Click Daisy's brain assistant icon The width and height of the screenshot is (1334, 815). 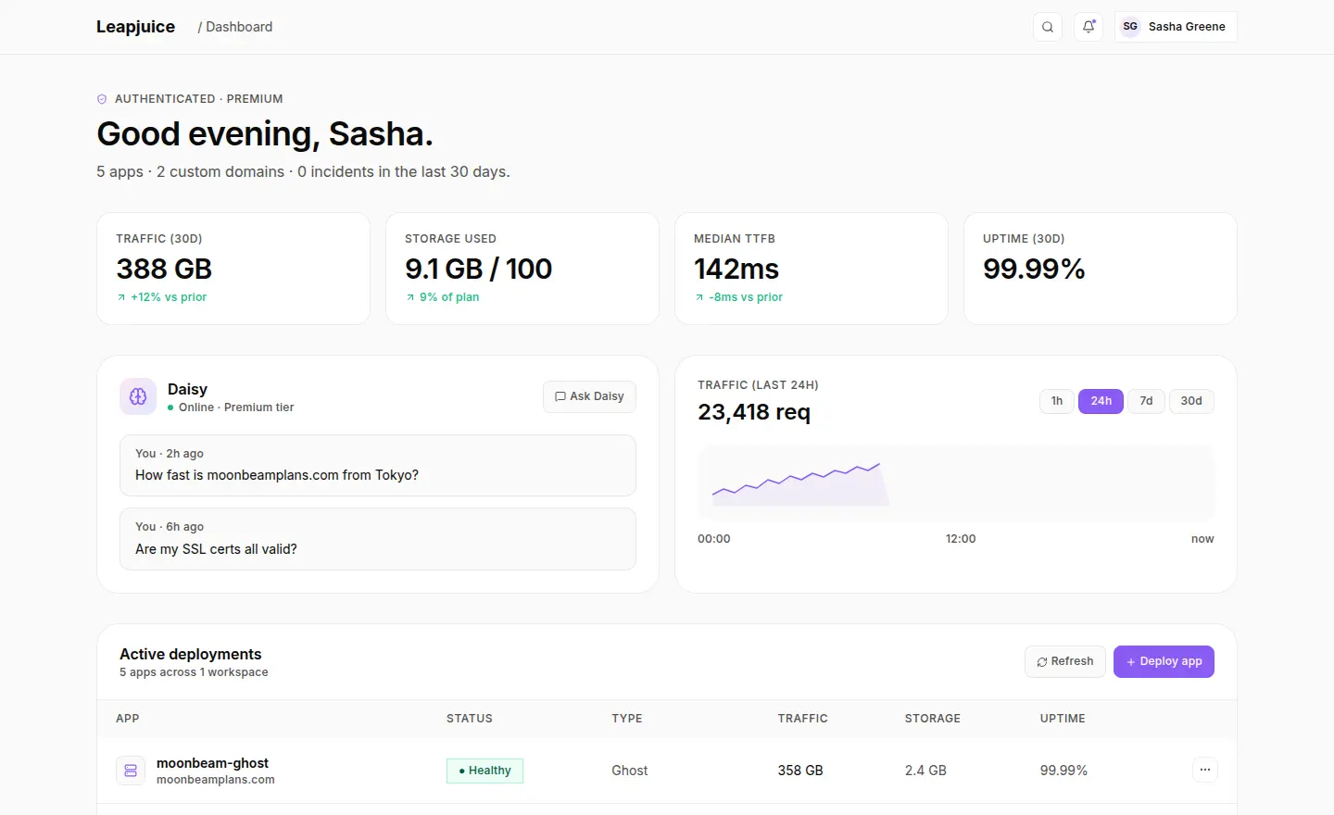[138, 396]
